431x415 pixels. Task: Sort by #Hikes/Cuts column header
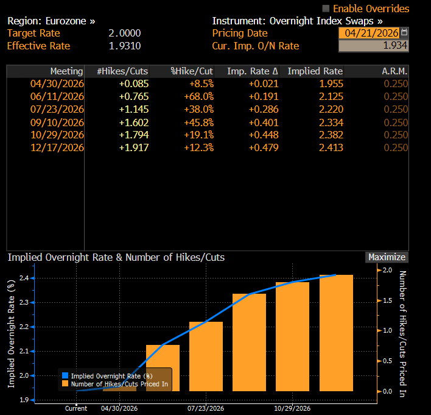coord(122,71)
